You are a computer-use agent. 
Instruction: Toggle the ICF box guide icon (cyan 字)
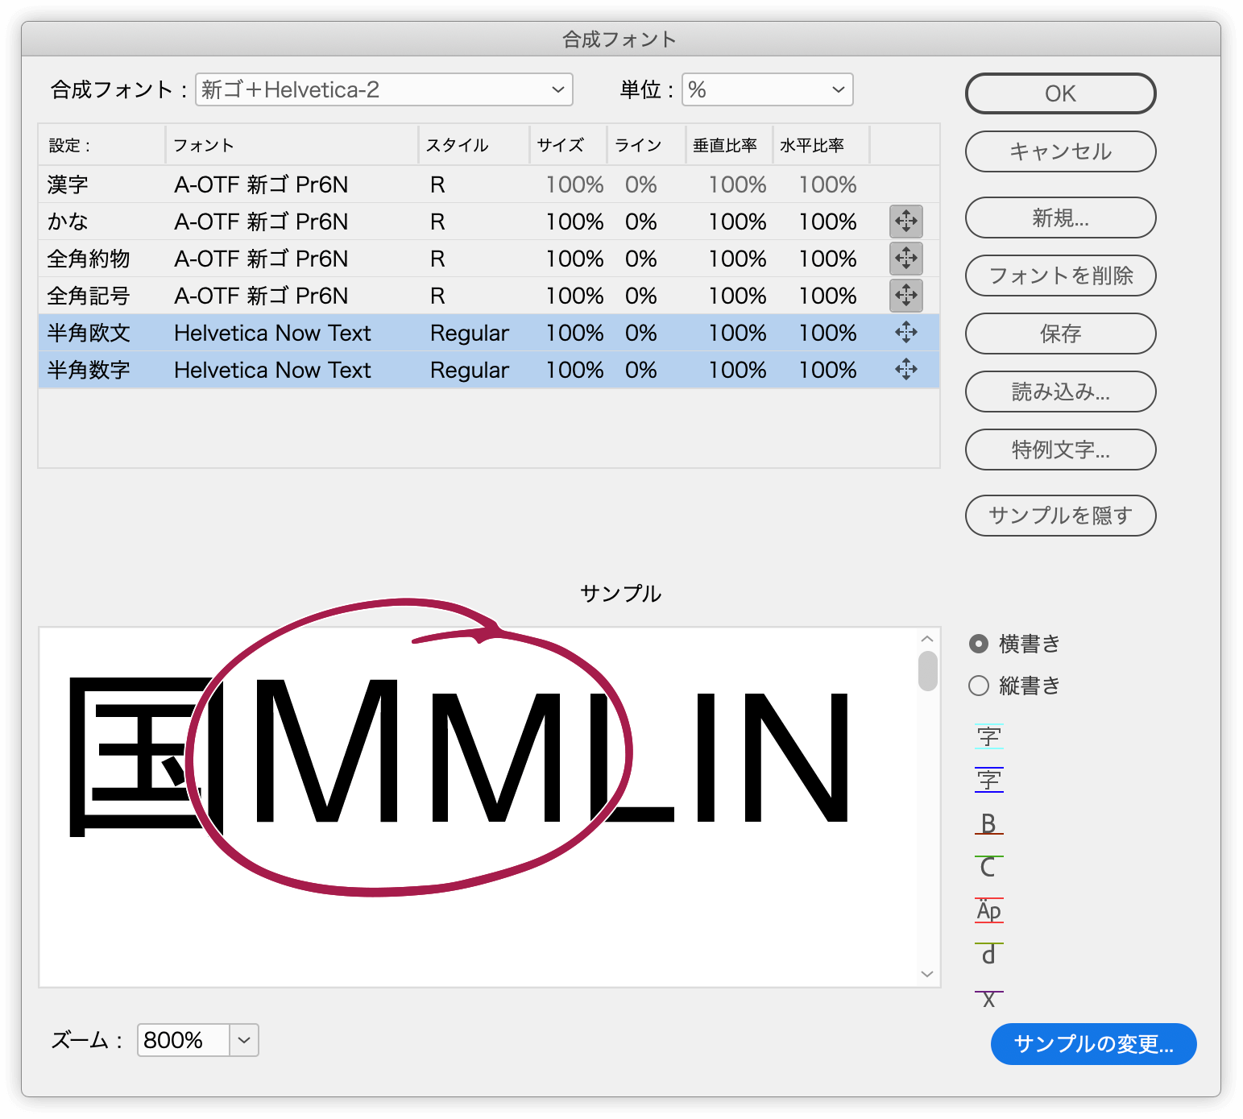click(989, 736)
